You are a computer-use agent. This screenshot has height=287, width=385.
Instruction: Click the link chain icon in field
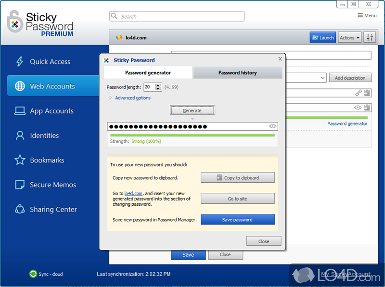tap(359, 93)
